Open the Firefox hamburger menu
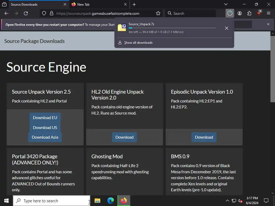 point(269,13)
